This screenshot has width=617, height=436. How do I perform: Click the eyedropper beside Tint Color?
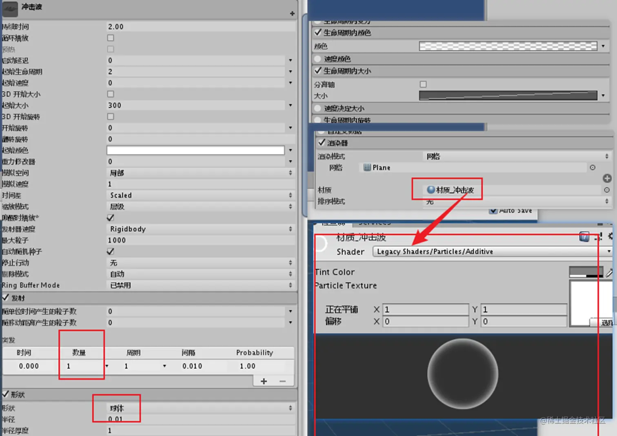click(610, 272)
